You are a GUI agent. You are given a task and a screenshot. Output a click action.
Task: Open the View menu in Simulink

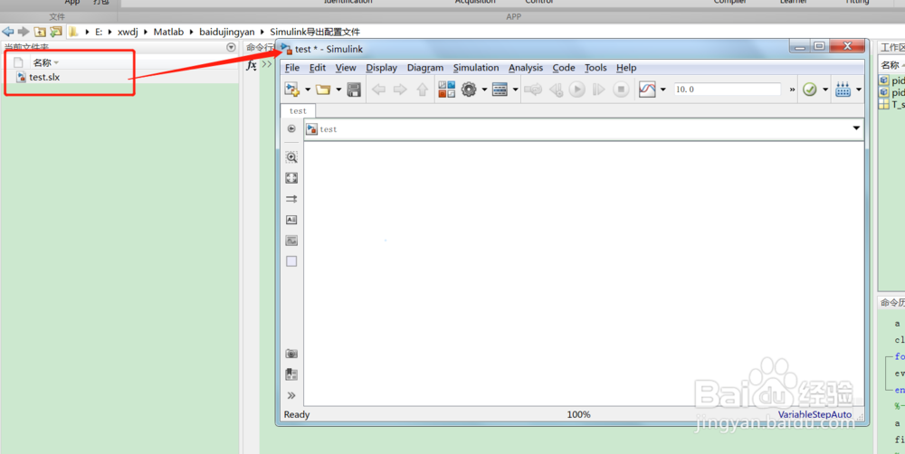coord(346,68)
